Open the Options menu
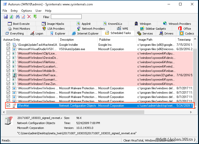Screen dimensions: 199x144 [27, 11]
